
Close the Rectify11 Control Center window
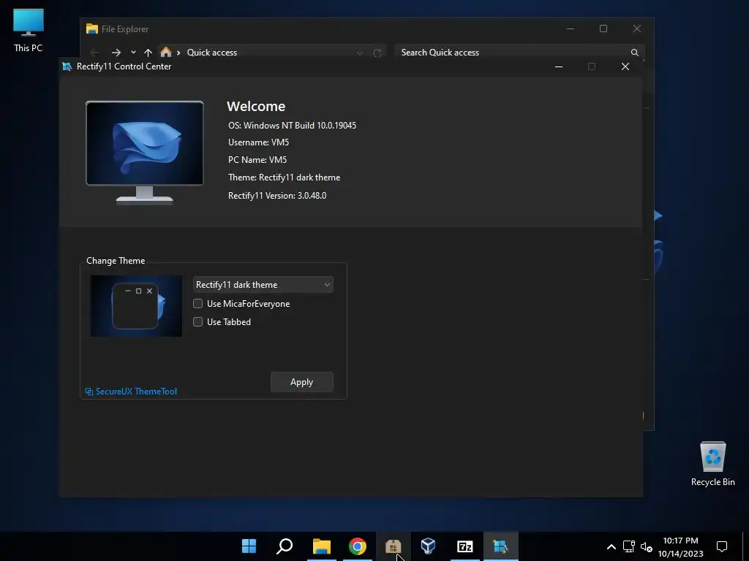click(x=625, y=66)
